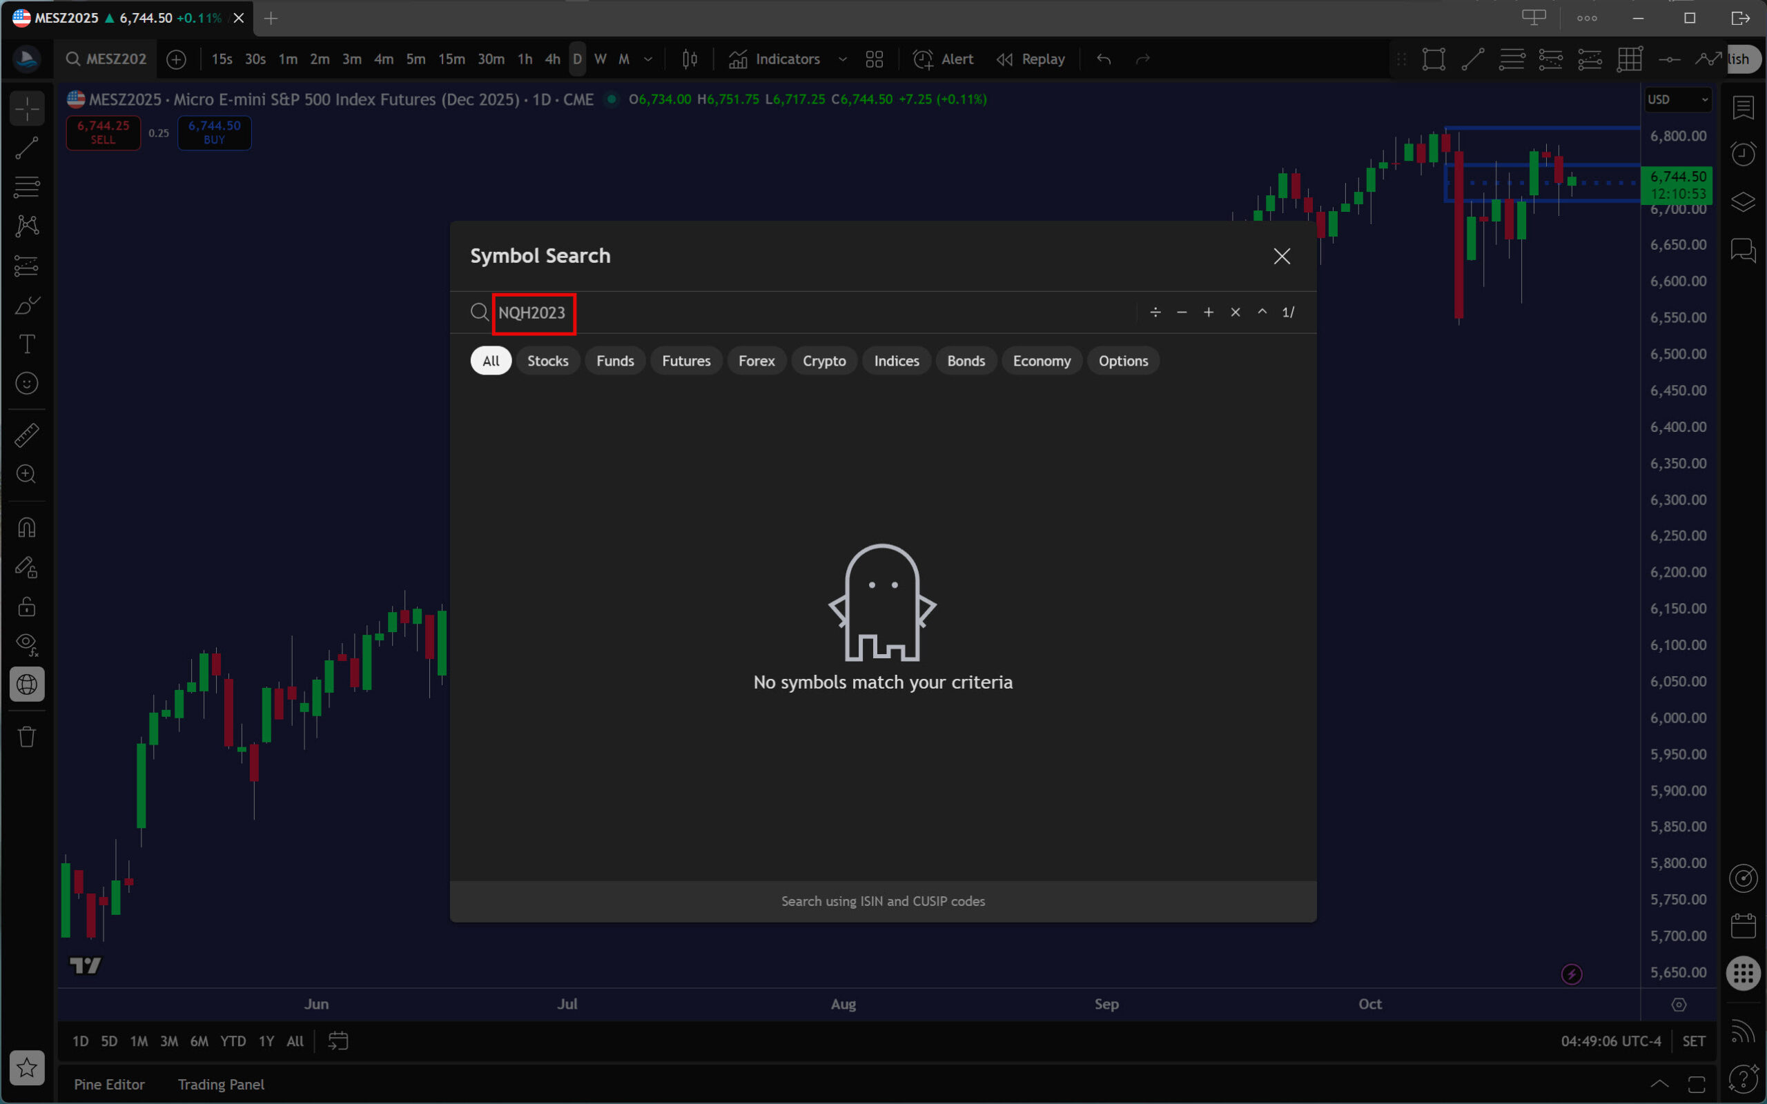The height and width of the screenshot is (1104, 1767).
Task: Toggle lock all drawing tools
Action: click(x=27, y=606)
